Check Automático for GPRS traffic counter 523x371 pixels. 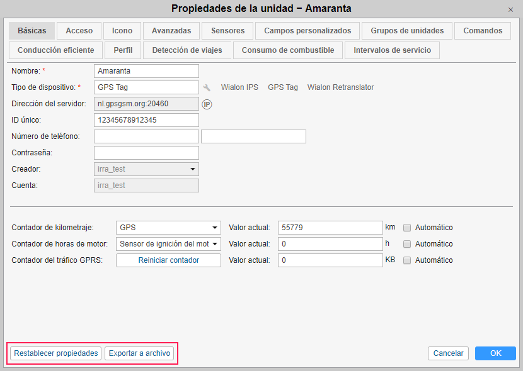pos(407,260)
